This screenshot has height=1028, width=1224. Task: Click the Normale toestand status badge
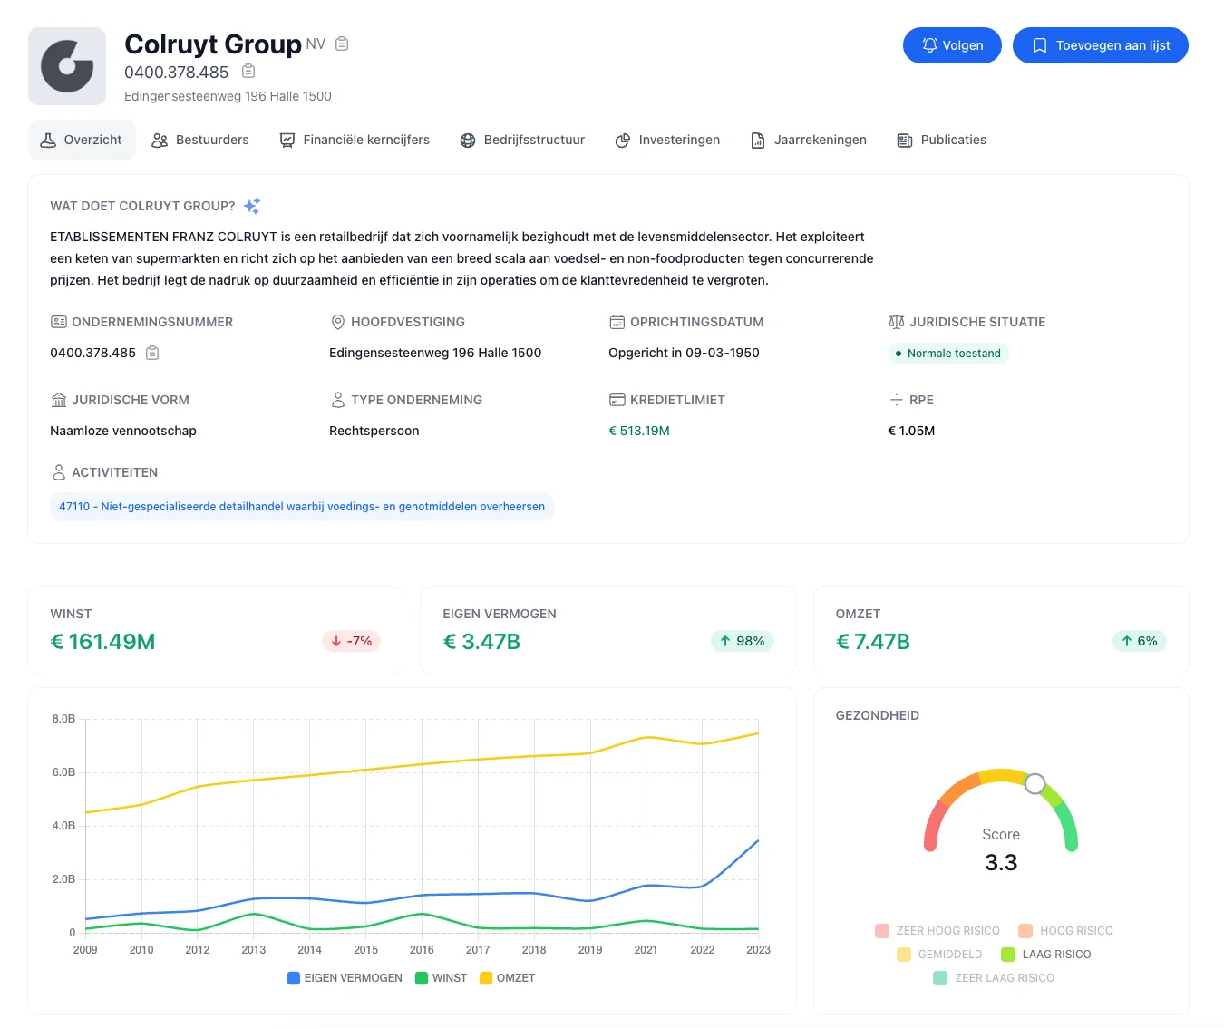[x=948, y=354]
